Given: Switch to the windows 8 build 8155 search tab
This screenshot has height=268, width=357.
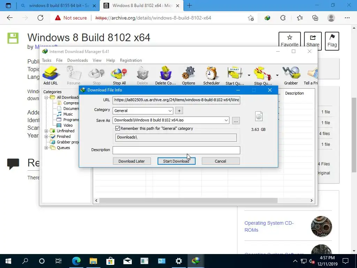Looking at the screenshot, I should (58, 6).
